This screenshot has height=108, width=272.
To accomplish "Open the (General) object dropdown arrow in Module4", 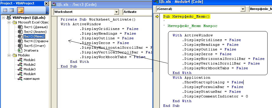I will [x=243, y=9].
